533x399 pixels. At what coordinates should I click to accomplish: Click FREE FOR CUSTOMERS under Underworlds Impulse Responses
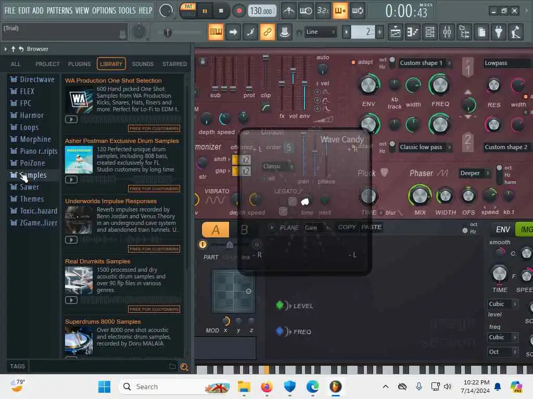[x=154, y=249]
